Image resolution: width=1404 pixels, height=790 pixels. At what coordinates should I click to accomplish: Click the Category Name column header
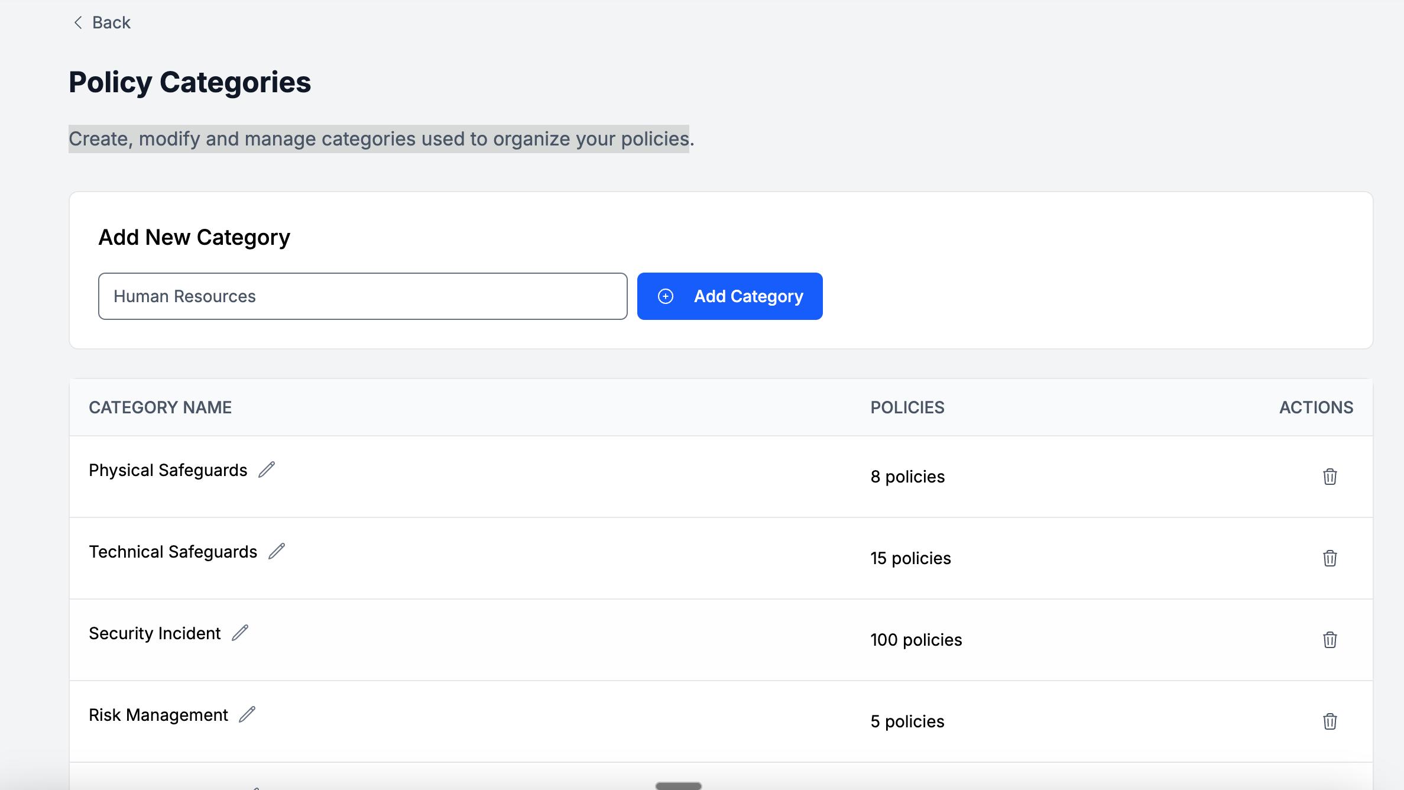pyautogui.click(x=160, y=407)
